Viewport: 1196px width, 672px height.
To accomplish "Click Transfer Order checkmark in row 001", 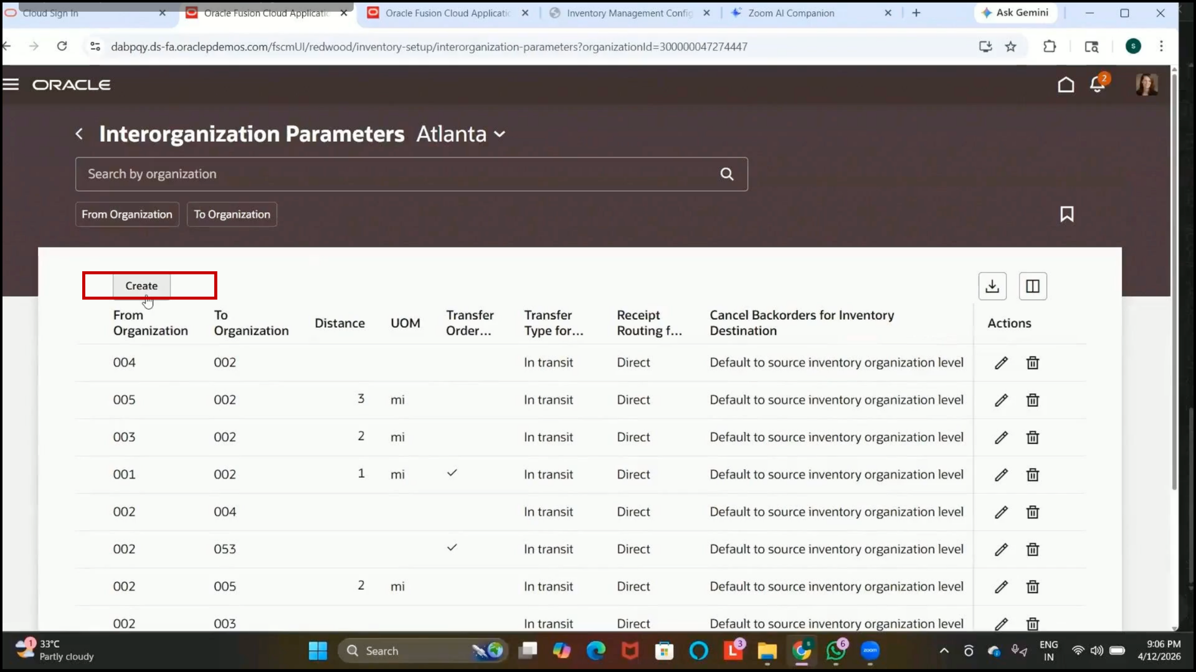I will tap(452, 473).
